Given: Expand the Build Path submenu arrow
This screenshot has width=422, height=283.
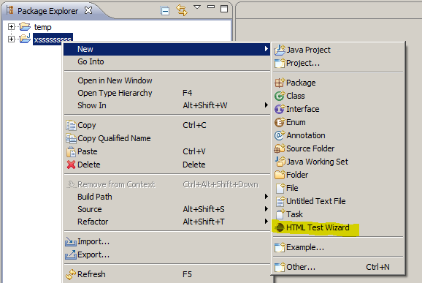Looking at the screenshot, I should [x=266, y=196].
